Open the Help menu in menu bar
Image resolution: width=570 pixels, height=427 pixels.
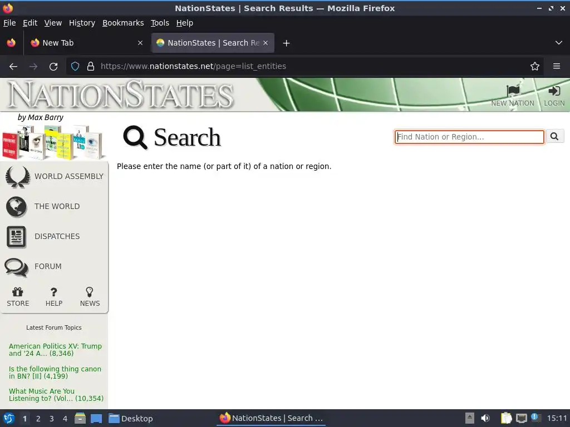click(x=185, y=23)
